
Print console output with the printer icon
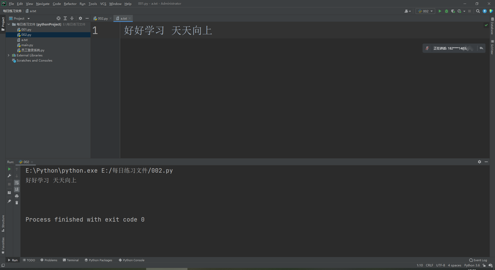point(17,196)
